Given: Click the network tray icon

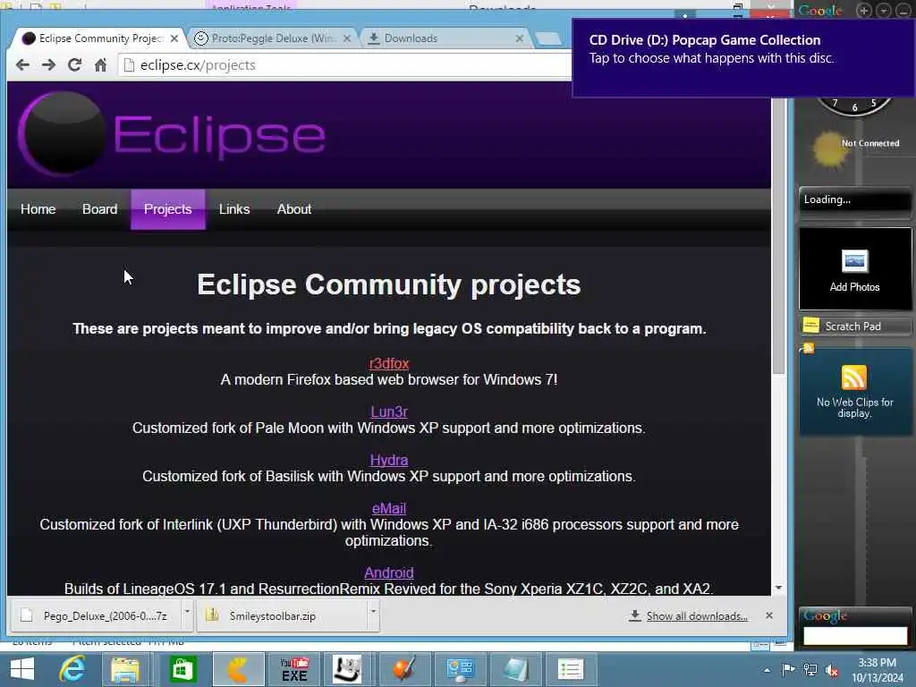Looking at the screenshot, I should (x=810, y=669).
